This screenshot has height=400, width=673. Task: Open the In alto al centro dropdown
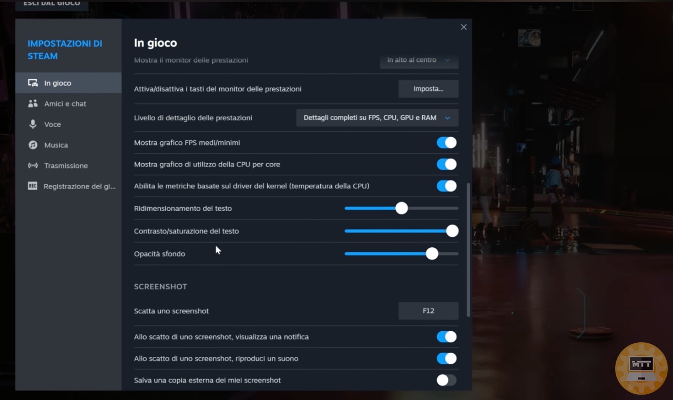click(x=419, y=60)
